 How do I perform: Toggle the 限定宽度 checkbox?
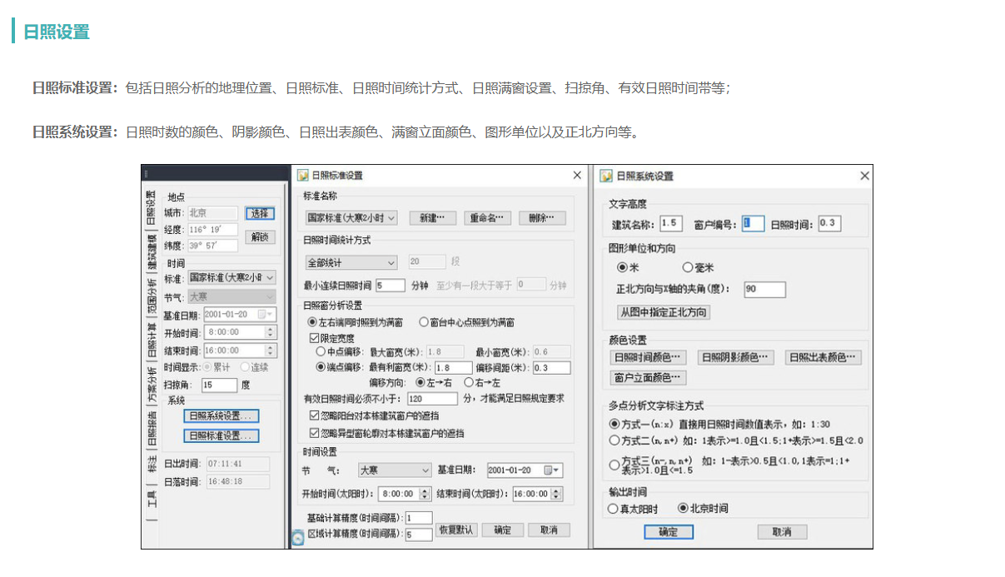click(x=314, y=338)
